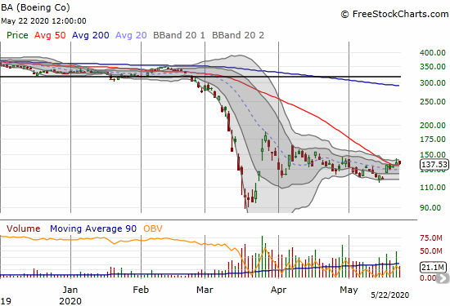Select the Price legend label
The image size is (450, 306).
pyautogui.click(x=17, y=35)
